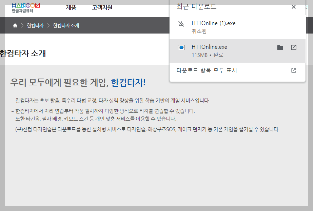The width and height of the screenshot is (313, 211).
Task: Click the 한컴타자 breadcrumb link
Action: coord(35,25)
